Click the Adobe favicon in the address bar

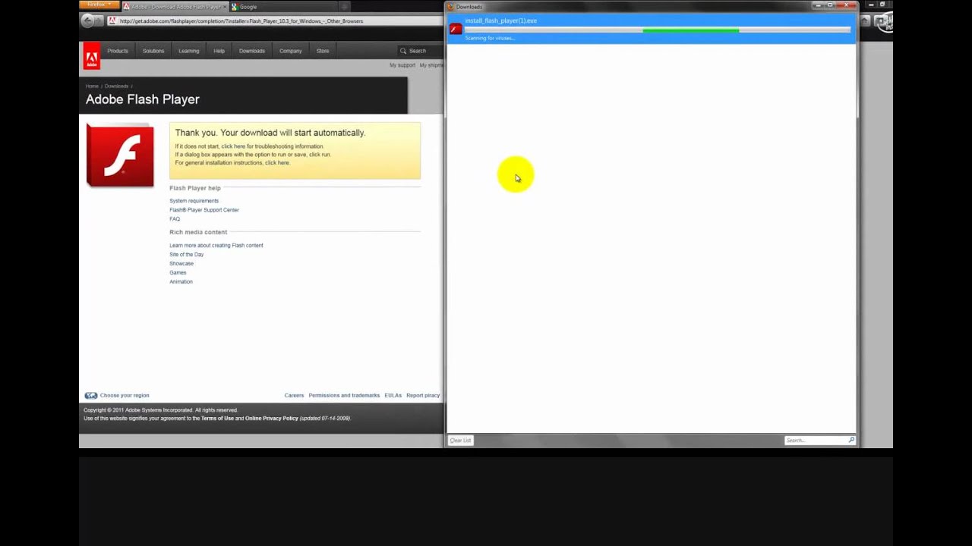coord(112,21)
